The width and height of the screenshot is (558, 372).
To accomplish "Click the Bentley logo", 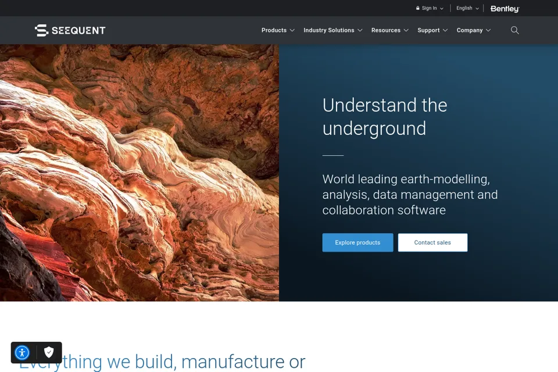I will tap(505, 9).
